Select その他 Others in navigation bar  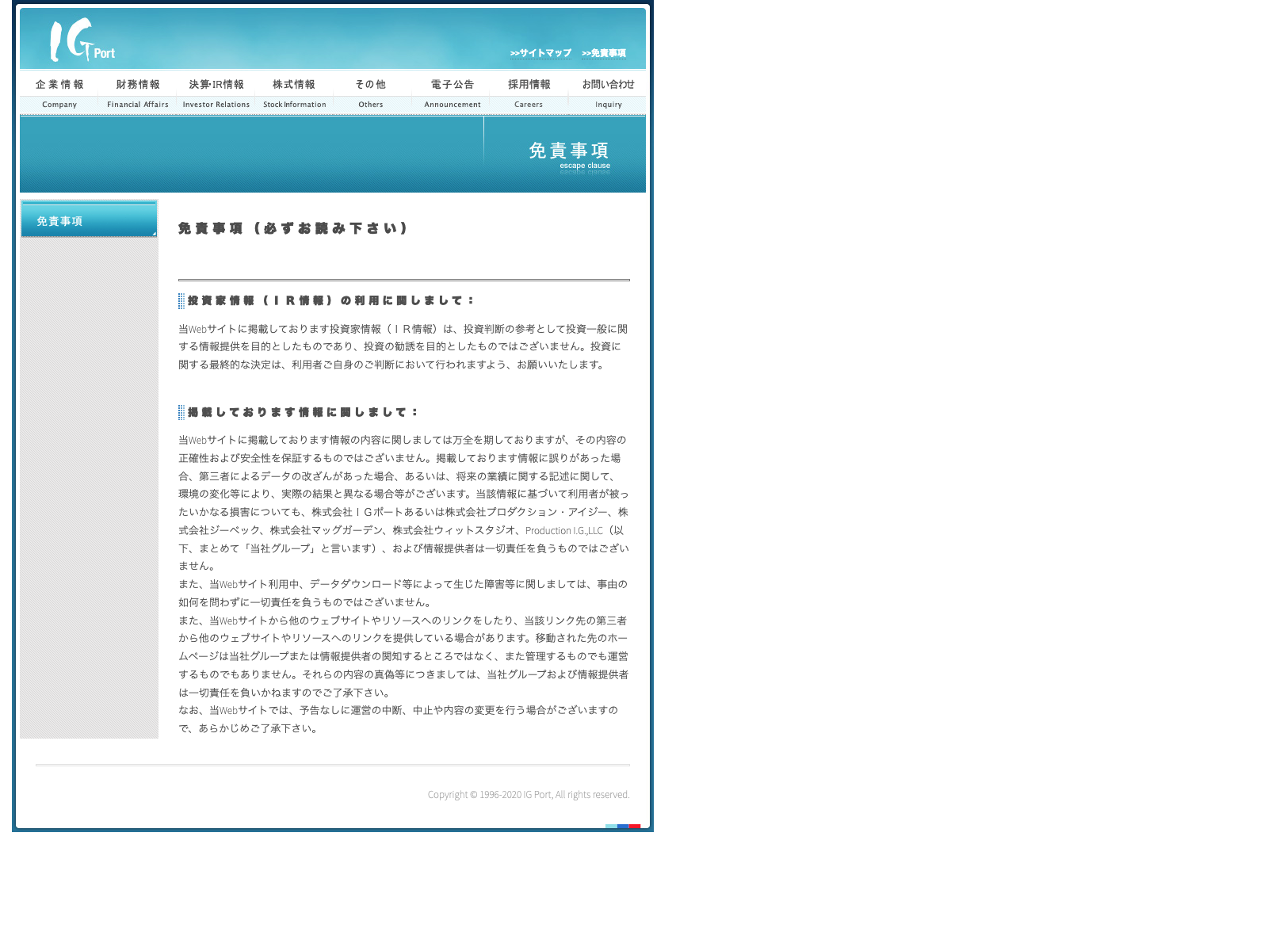point(371,93)
